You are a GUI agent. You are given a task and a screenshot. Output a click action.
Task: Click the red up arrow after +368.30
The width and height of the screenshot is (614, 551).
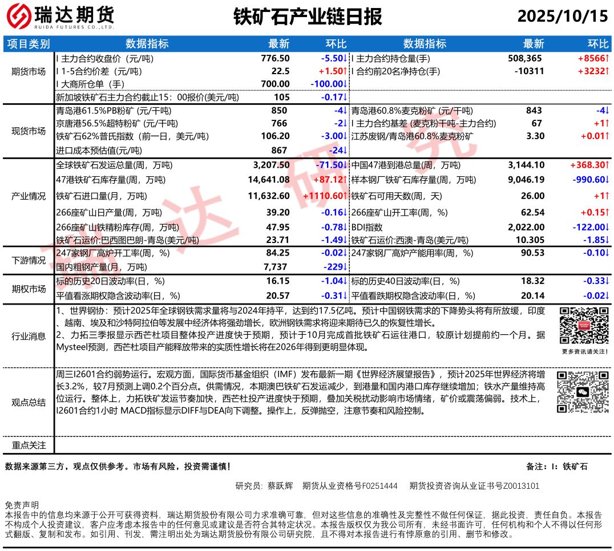pyautogui.click(x=607, y=165)
